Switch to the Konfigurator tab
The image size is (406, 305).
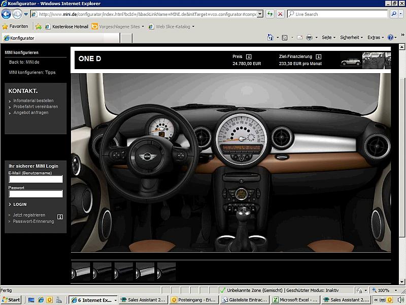coord(23,38)
